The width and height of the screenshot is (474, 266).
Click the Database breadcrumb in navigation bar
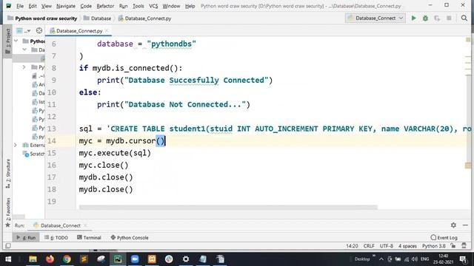(x=97, y=18)
